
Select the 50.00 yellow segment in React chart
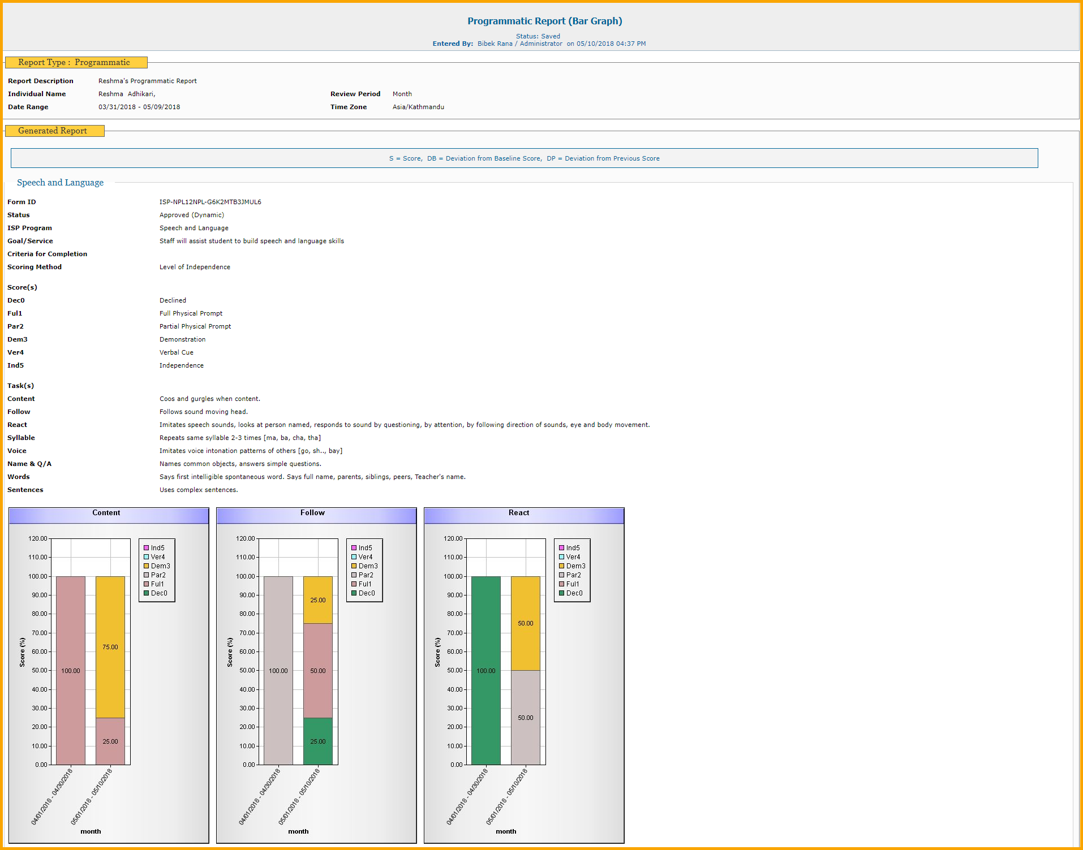pos(526,623)
